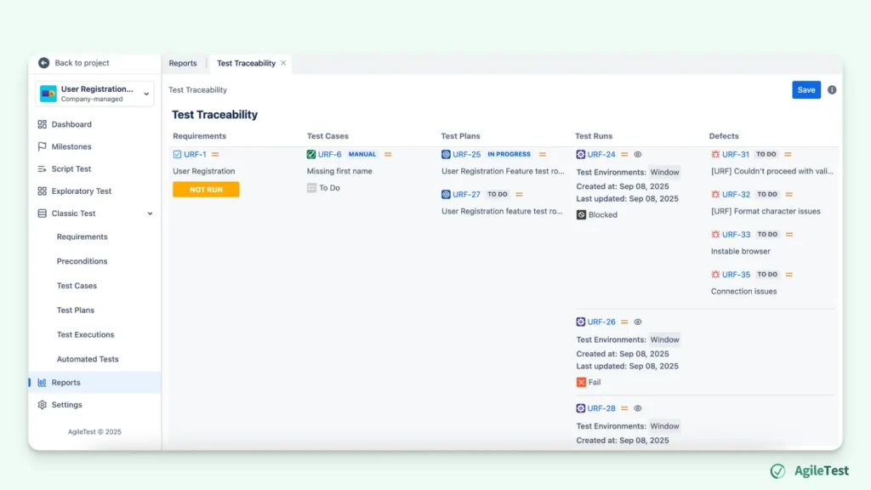This screenshot has width=871, height=490.
Task: Click the 'Missing first name' test case text
Action: (x=339, y=171)
